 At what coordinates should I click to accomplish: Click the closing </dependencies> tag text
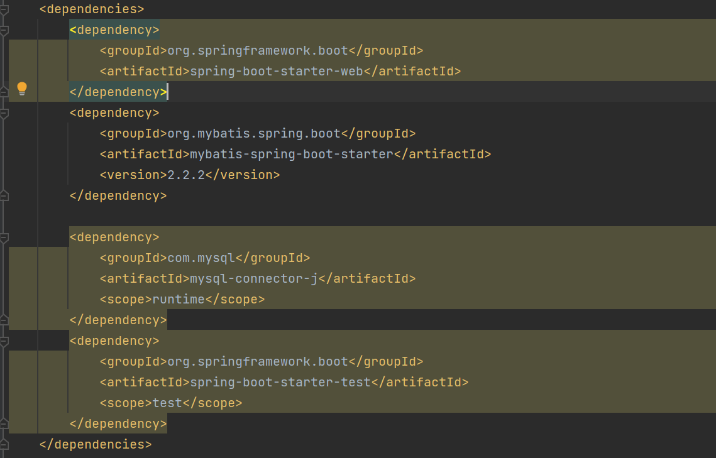[x=96, y=444]
